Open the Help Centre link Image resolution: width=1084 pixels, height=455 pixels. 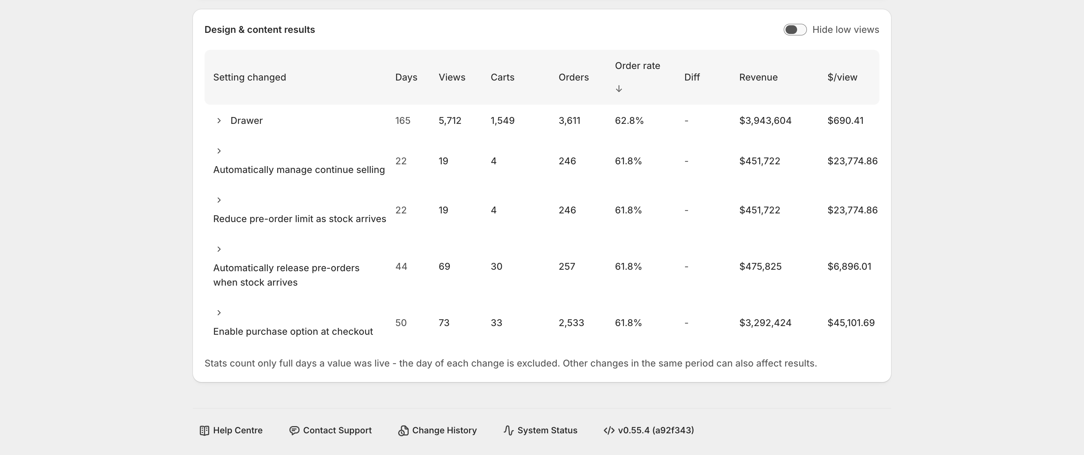click(x=231, y=430)
